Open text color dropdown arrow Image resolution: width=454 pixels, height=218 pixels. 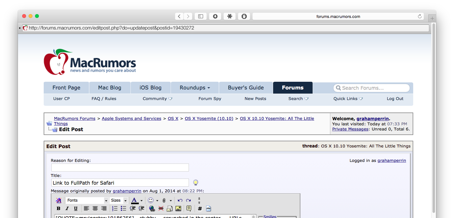[141, 201]
